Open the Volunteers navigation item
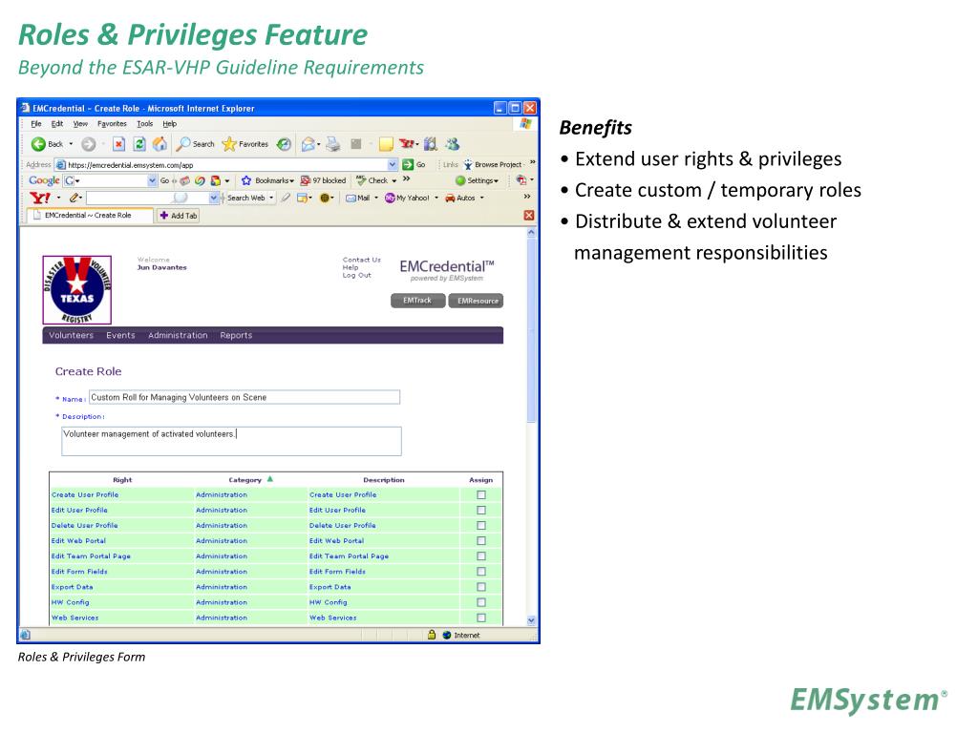The width and height of the screenshot is (978, 733). pos(71,335)
